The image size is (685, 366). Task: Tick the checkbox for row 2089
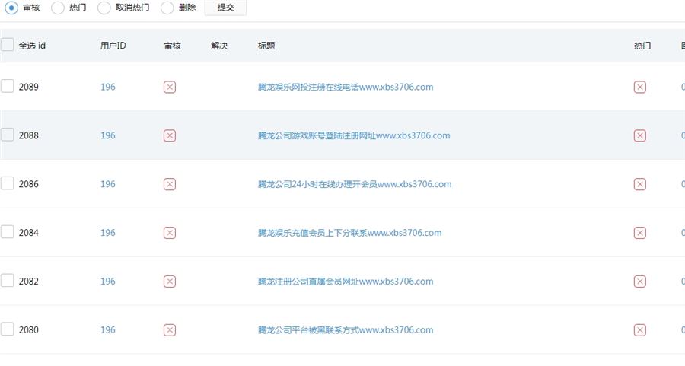pos(8,87)
